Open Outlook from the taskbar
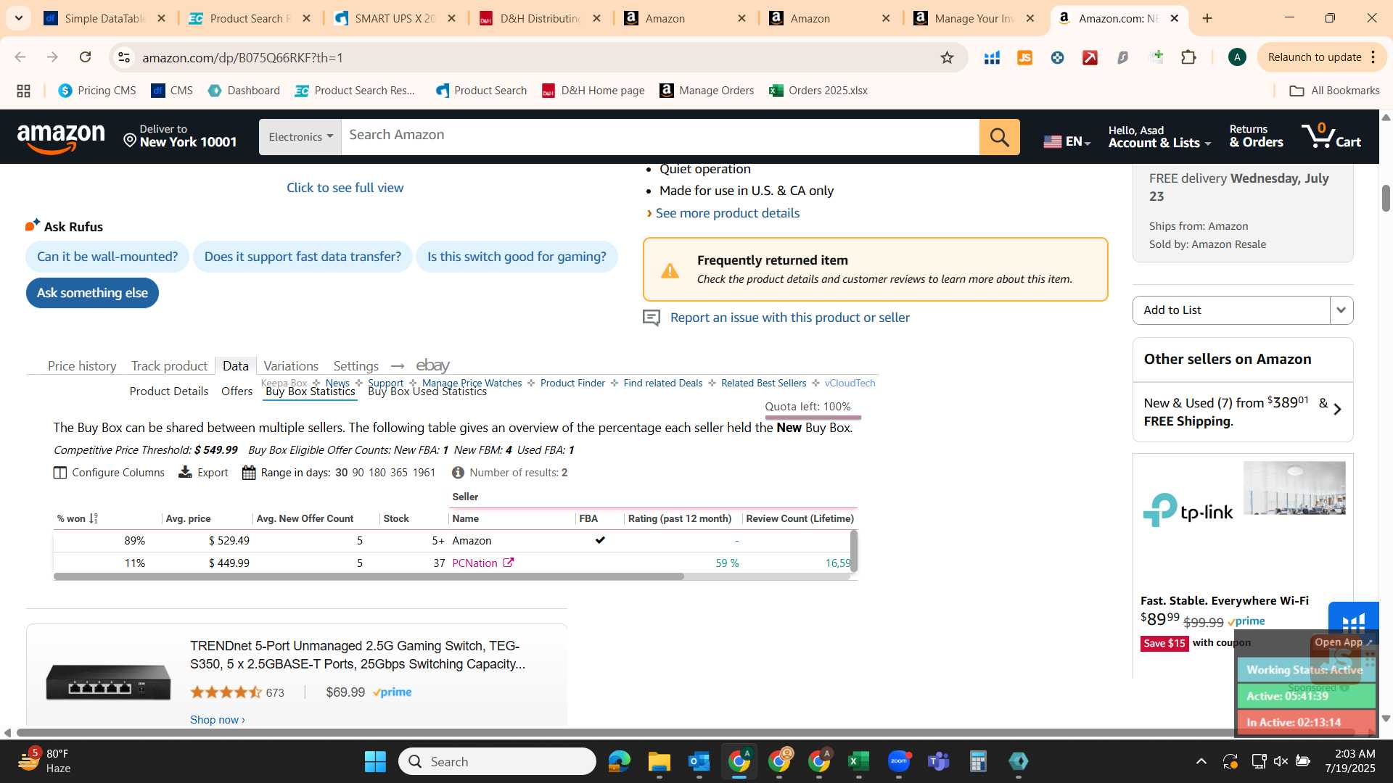1393x783 pixels. 699,761
